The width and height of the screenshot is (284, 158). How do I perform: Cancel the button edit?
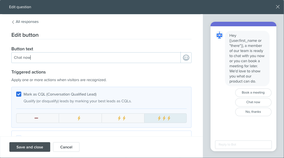(x=66, y=147)
